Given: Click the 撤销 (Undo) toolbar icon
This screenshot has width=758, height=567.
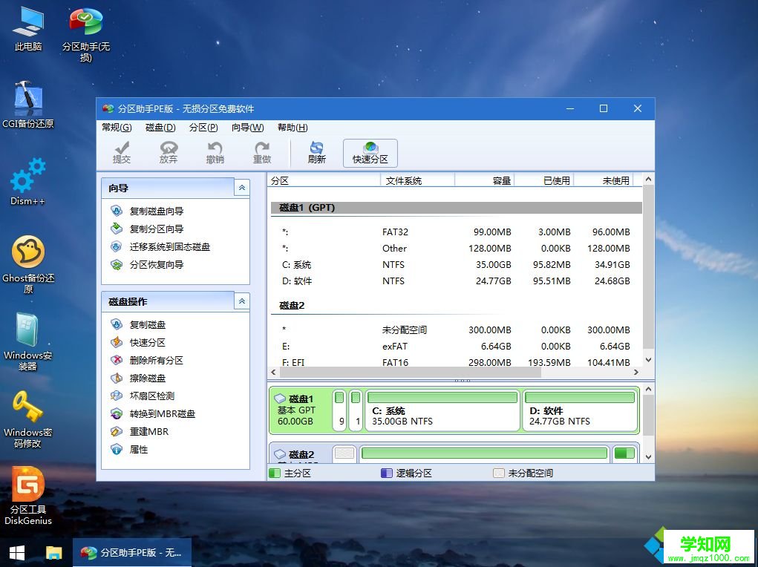Looking at the screenshot, I should tap(215, 152).
